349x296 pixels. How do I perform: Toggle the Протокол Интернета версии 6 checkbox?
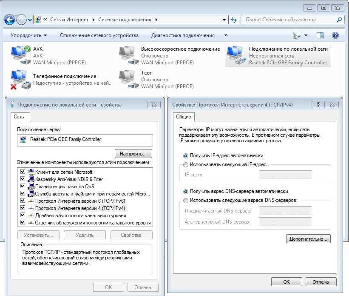23,201
